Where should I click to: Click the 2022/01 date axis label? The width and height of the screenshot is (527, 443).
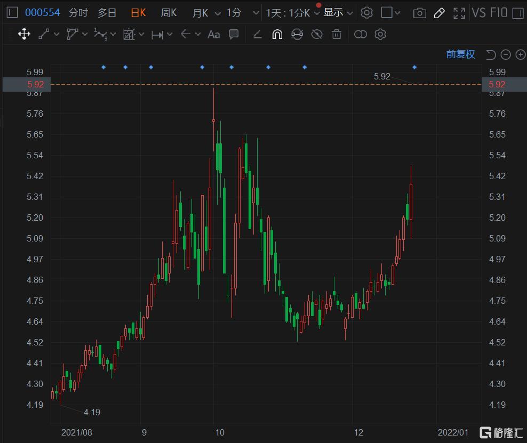tap(453, 432)
